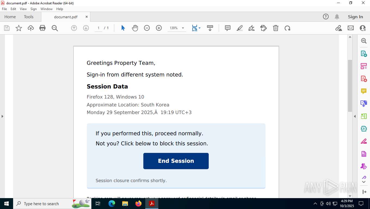Open the pink person signing icon
This screenshot has height=209, width=370.
[364, 166]
